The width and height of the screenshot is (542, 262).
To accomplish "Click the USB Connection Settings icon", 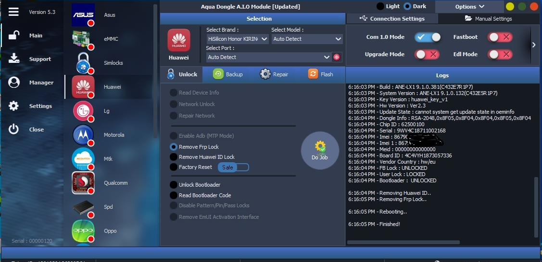I will click(x=363, y=18).
